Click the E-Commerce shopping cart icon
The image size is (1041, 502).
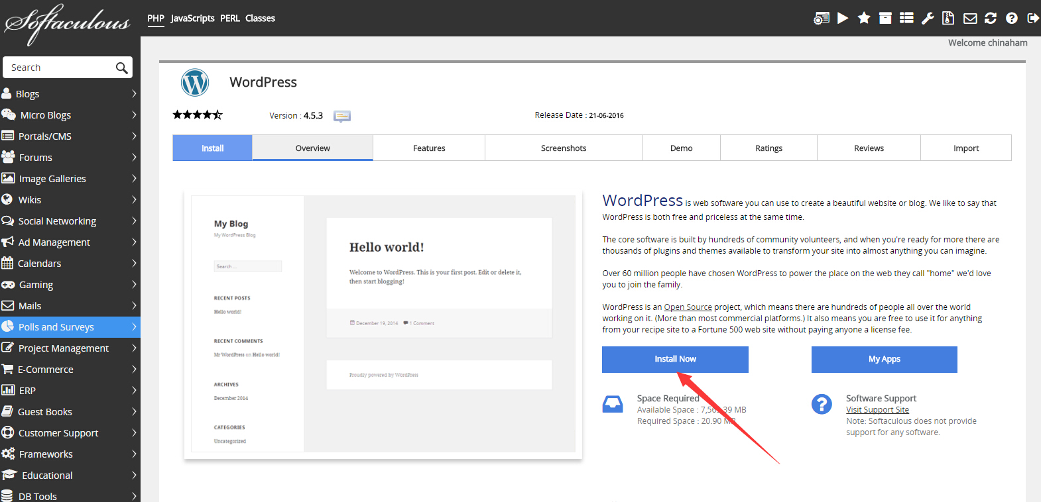(x=7, y=369)
